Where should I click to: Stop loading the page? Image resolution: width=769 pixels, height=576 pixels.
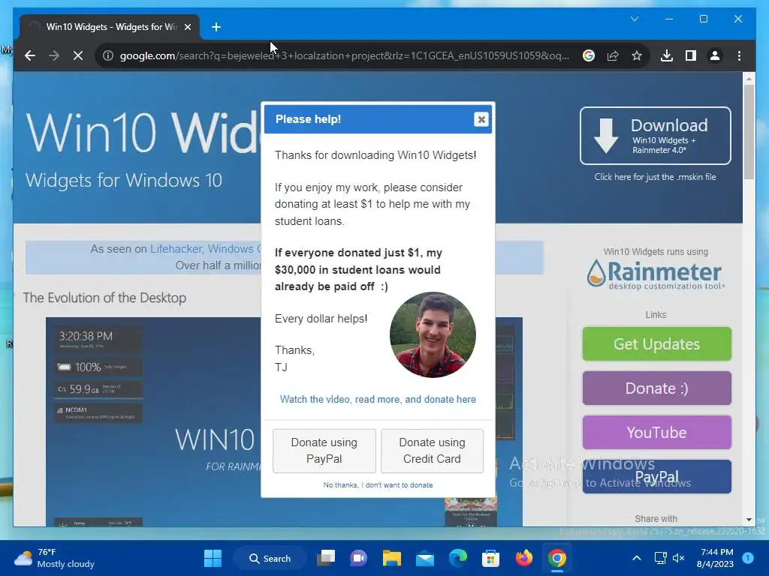(x=78, y=55)
